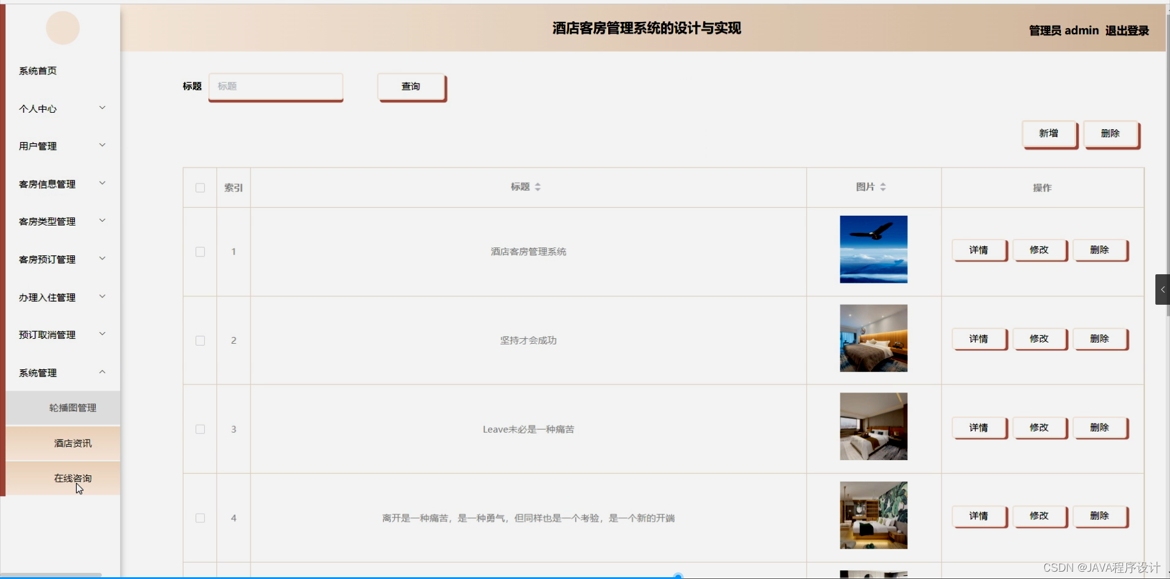Check the row 4 checkbox
1170x579 pixels.
click(200, 518)
